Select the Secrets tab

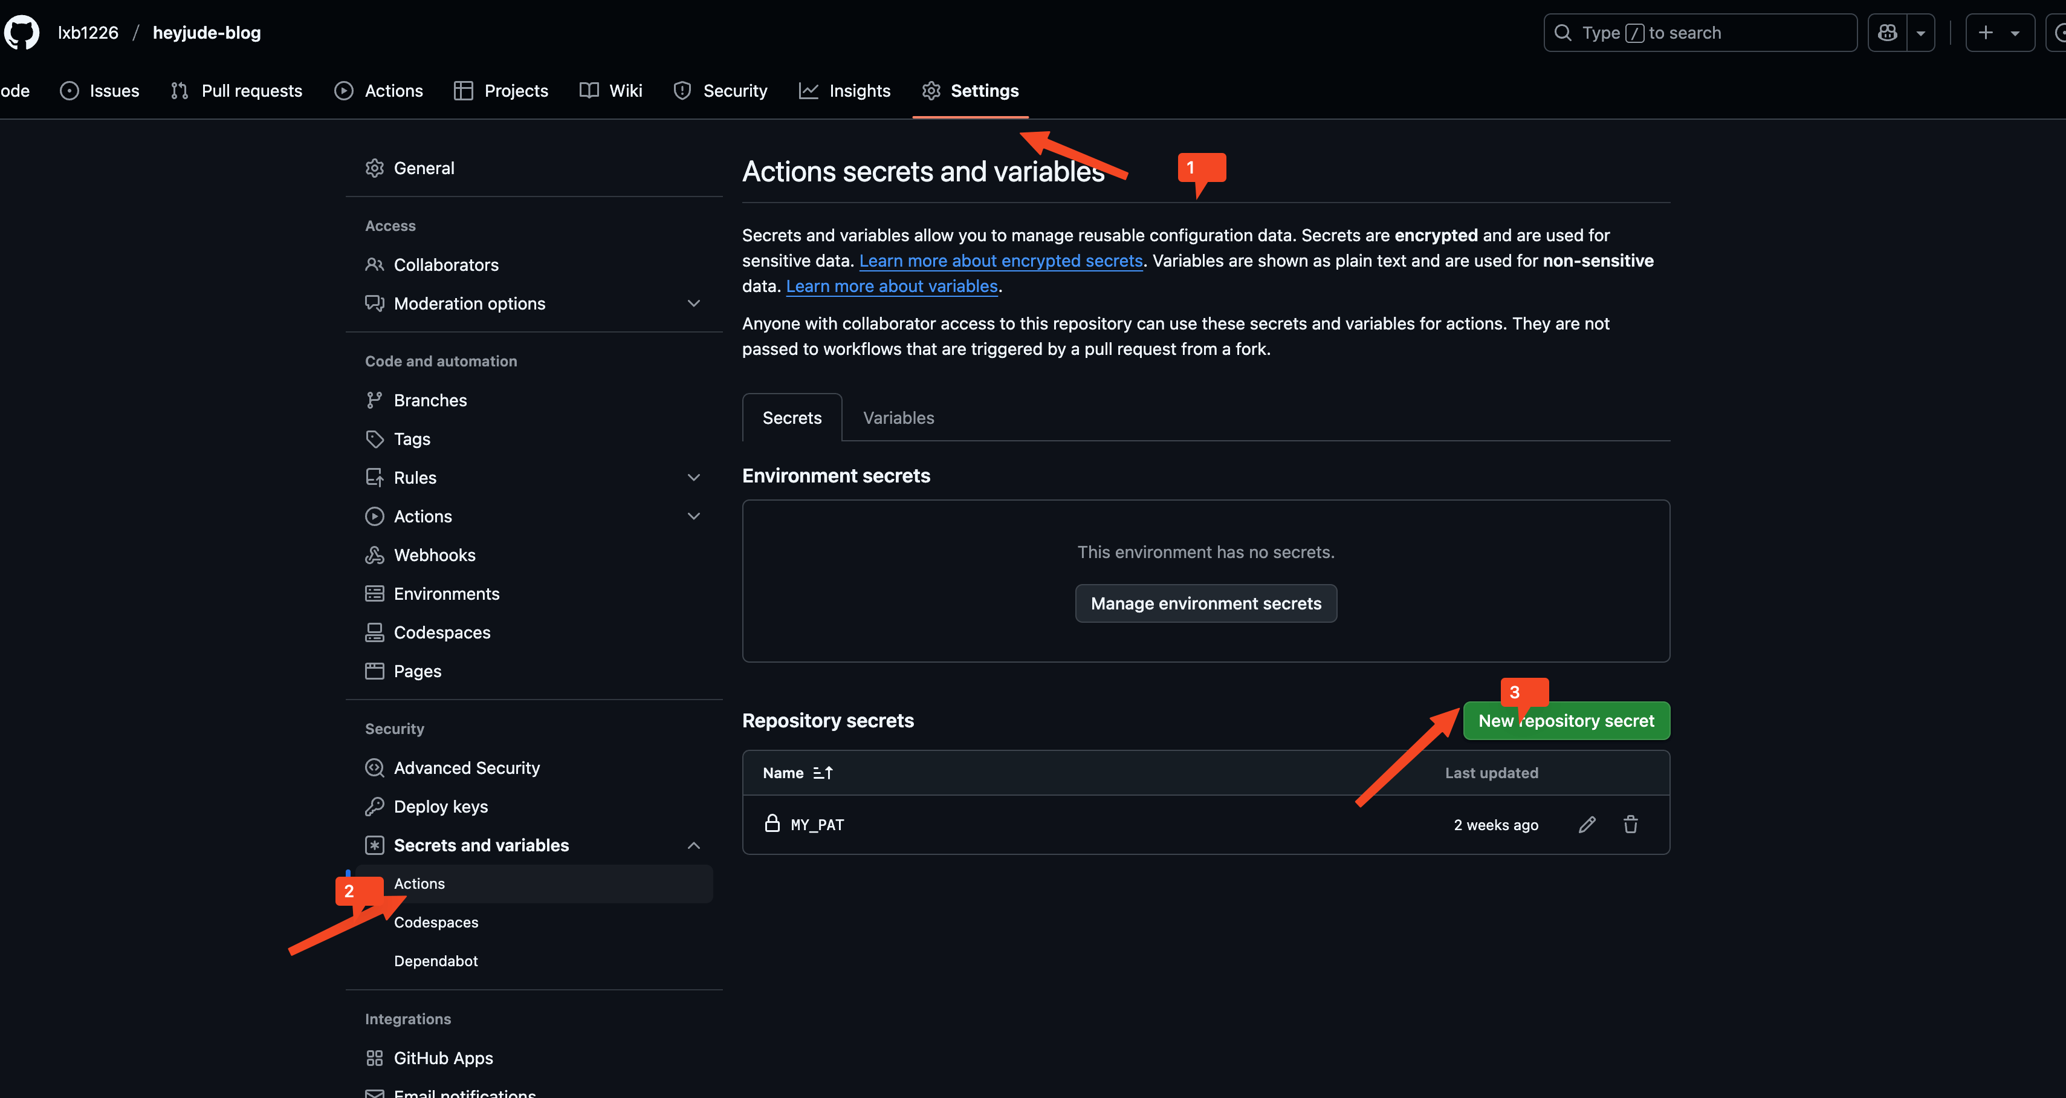click(792, 418)
